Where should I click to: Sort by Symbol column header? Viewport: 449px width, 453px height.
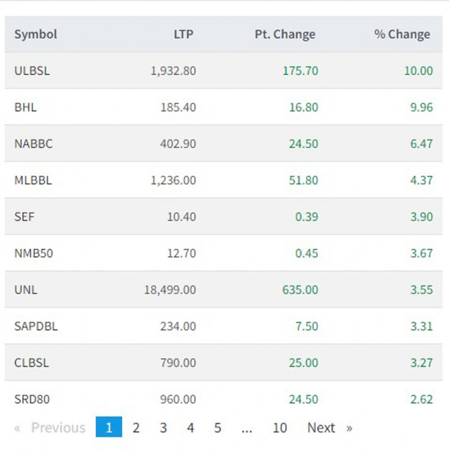tap(35, 34)
